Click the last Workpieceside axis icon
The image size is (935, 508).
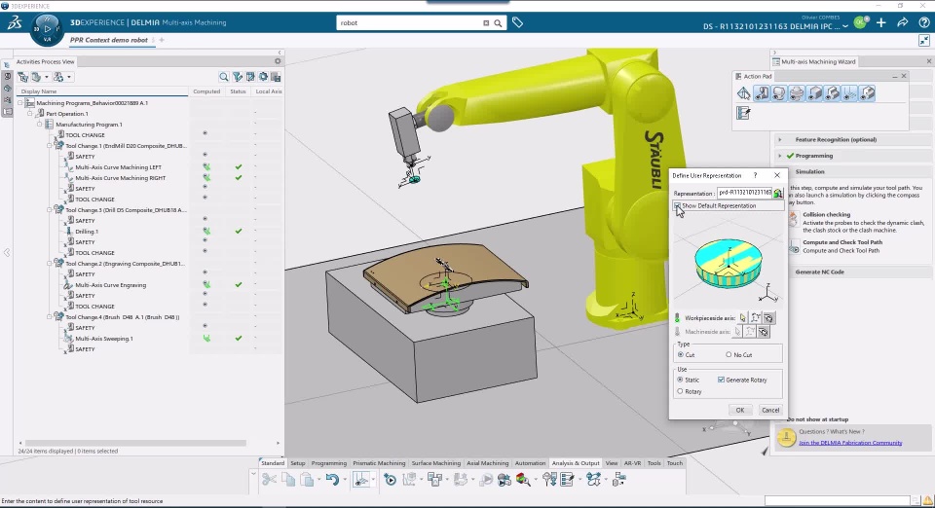coord(768,318)
